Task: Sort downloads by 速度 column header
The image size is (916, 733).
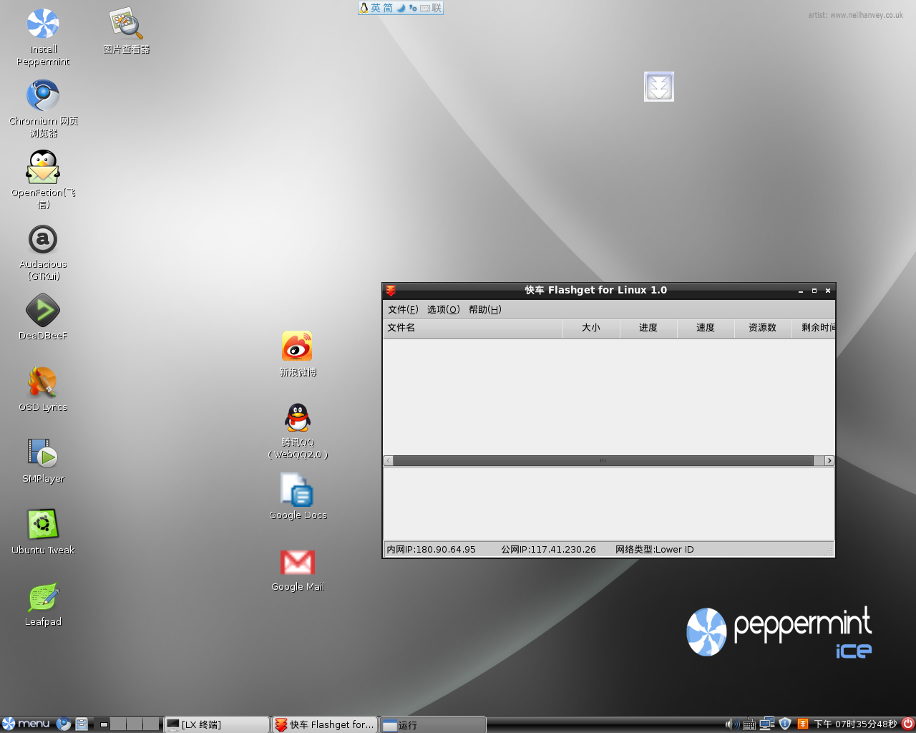Action: click(x=706, y=328)
